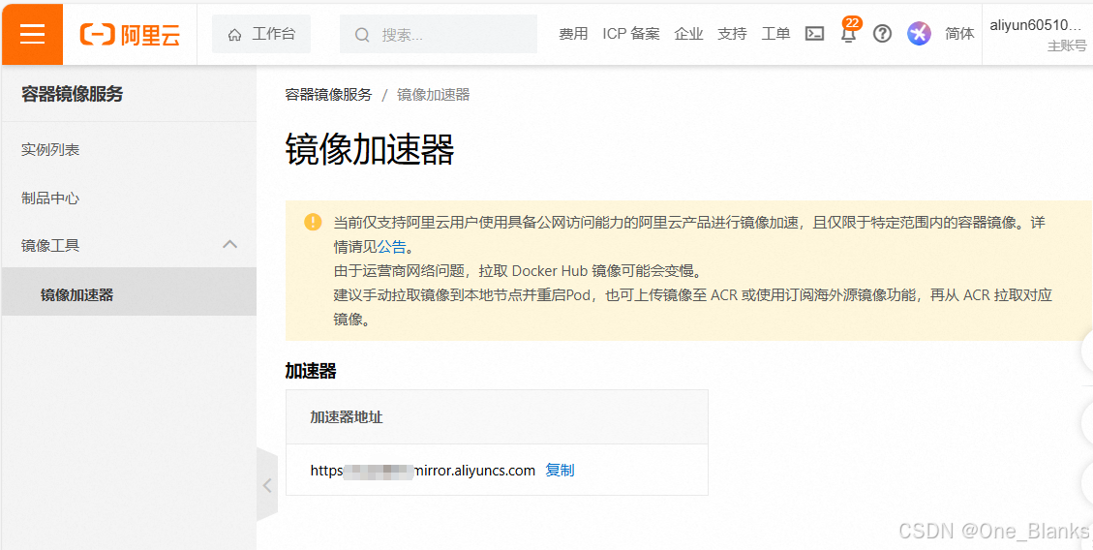Copy the accelerator address via 复制
This screenshot has height=550, width=1093.
560,470
